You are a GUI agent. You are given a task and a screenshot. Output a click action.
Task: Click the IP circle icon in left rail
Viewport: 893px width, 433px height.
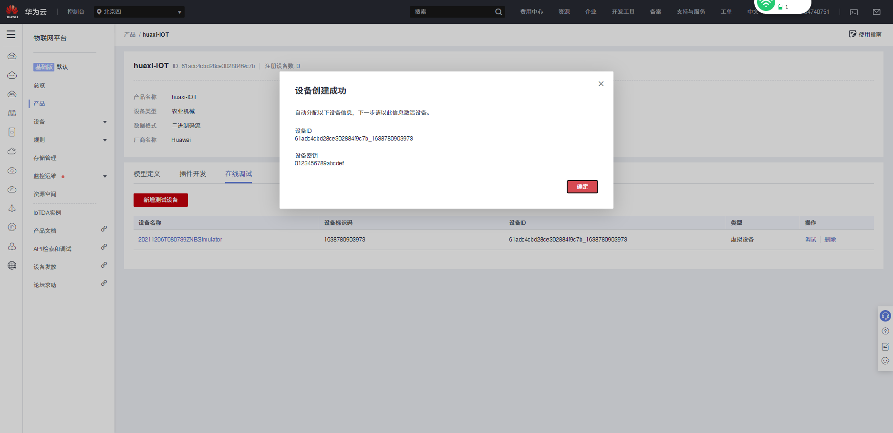pos(12,227)
